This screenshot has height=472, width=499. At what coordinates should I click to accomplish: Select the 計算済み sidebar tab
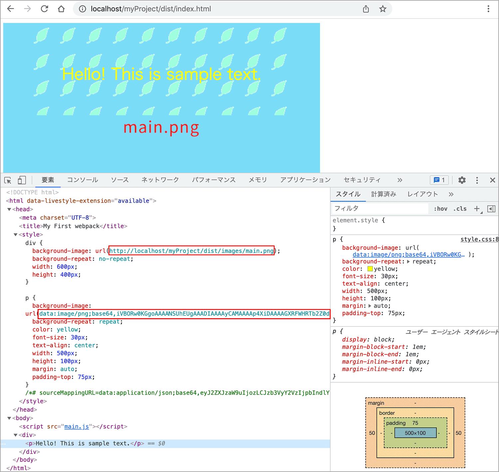click(384, 194)
